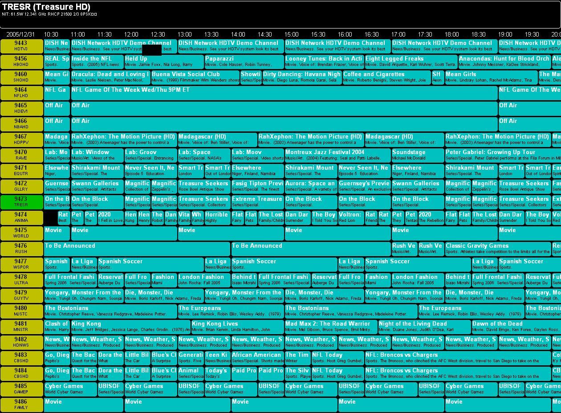Open the Teen Ki program listing

tap(217, 358)
